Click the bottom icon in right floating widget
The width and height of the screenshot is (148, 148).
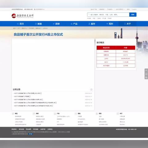pos(146,77)
